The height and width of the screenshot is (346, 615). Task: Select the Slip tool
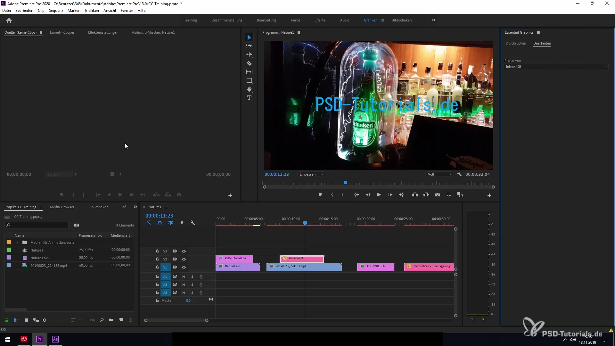249,72
